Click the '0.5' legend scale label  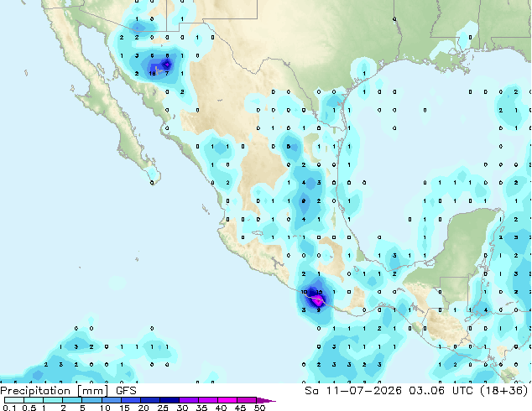click(x=29, y=408)
